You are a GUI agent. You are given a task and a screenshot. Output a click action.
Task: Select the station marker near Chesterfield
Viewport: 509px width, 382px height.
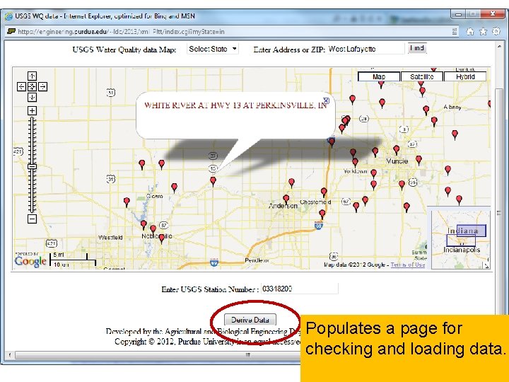click(x=324, y=192)
